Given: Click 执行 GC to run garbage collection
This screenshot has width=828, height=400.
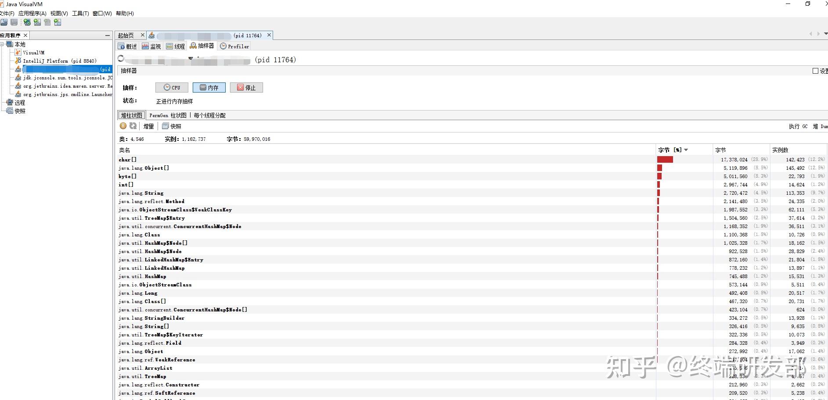Looking at the screenshot, I should [798, 126].
